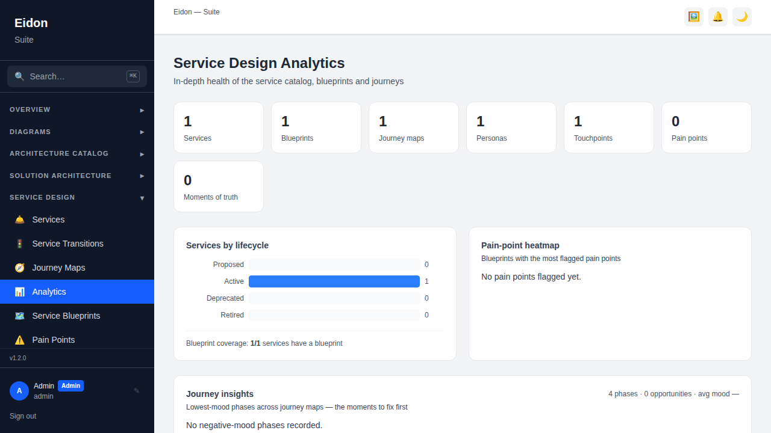This screenshot has height=433, width=771.
Task: Click the Services bell icon in sidebar
Action: click(20, 220)
